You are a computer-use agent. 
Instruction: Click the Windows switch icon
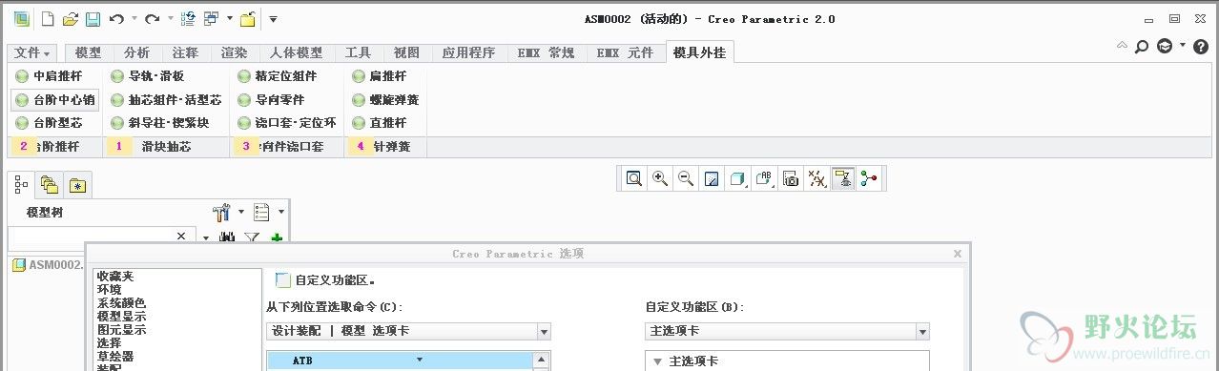(211, 18)
